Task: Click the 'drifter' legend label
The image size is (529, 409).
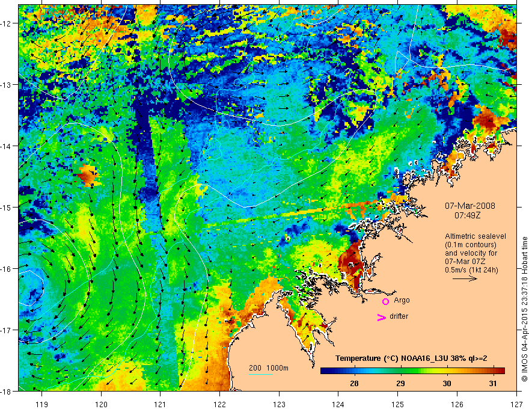Action: point(399,316)
